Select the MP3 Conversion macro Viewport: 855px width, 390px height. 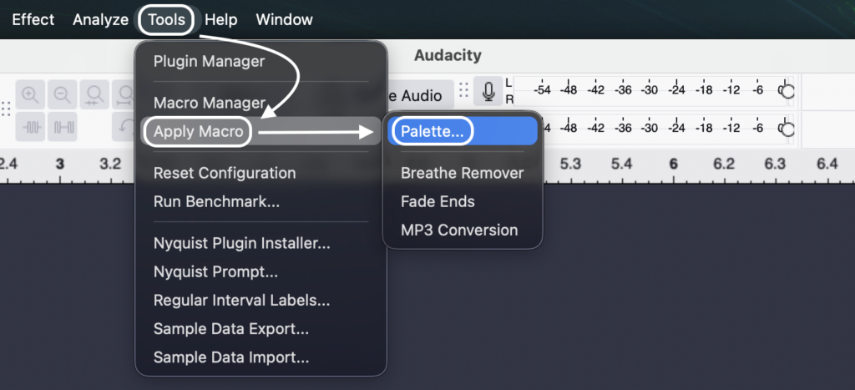pyautogui.click(x=459, y=230)
